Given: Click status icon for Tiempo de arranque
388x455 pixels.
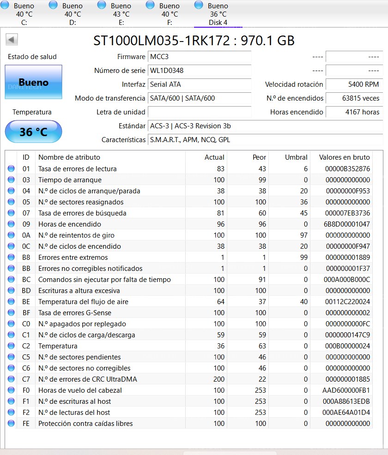Looking at the screenshot, I should point(11,180).
